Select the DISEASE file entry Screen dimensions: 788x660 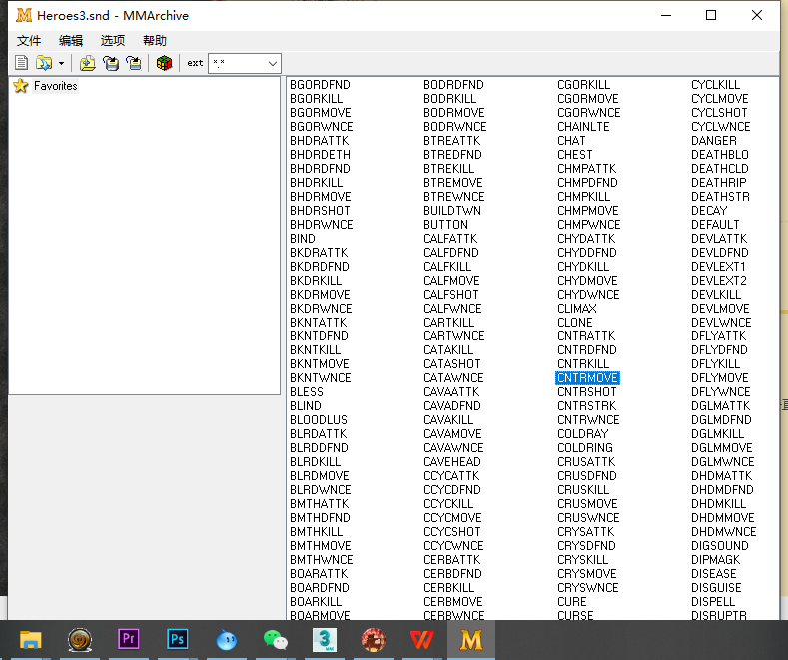pyautogui.click(x=714, y=573)
